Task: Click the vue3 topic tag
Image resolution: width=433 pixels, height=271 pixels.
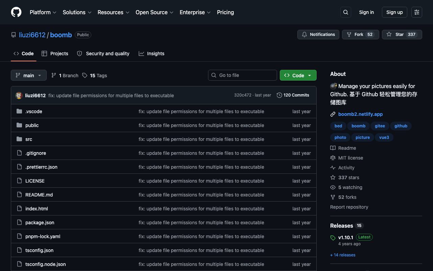Action: pyautogui.click(x=384, y=138)
